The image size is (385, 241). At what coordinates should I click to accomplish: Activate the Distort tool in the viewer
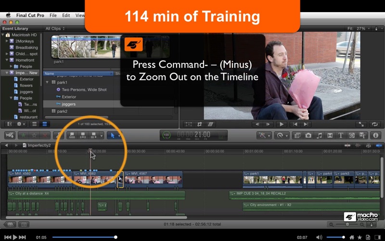point(210,124)
